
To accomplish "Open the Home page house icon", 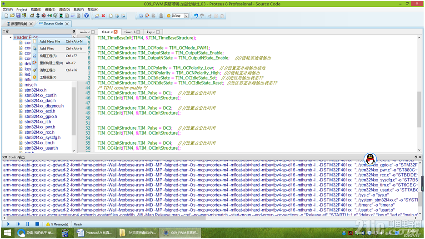I will coord(32,16).
